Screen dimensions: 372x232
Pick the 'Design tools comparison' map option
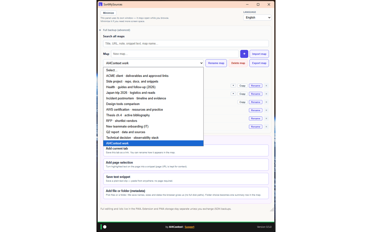pyautogui.click(x=153, y=104)
